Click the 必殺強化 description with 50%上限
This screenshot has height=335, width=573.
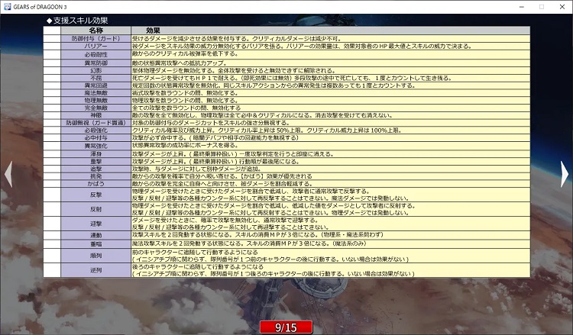point(267,130)
